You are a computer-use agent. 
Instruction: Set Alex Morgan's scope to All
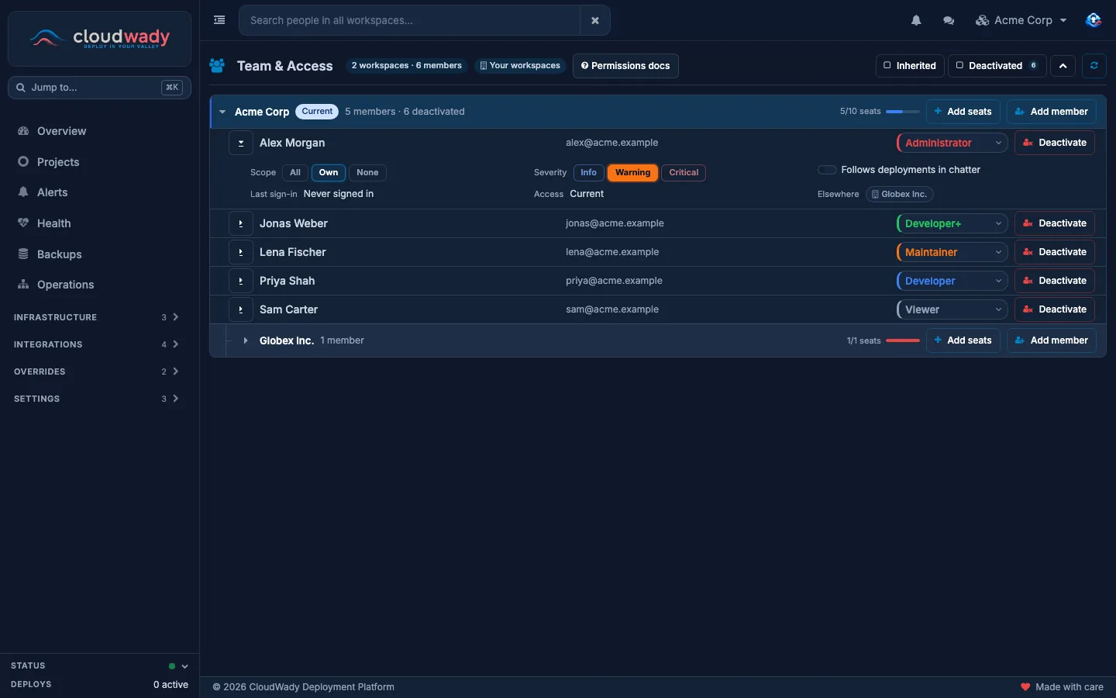point(295,173)
